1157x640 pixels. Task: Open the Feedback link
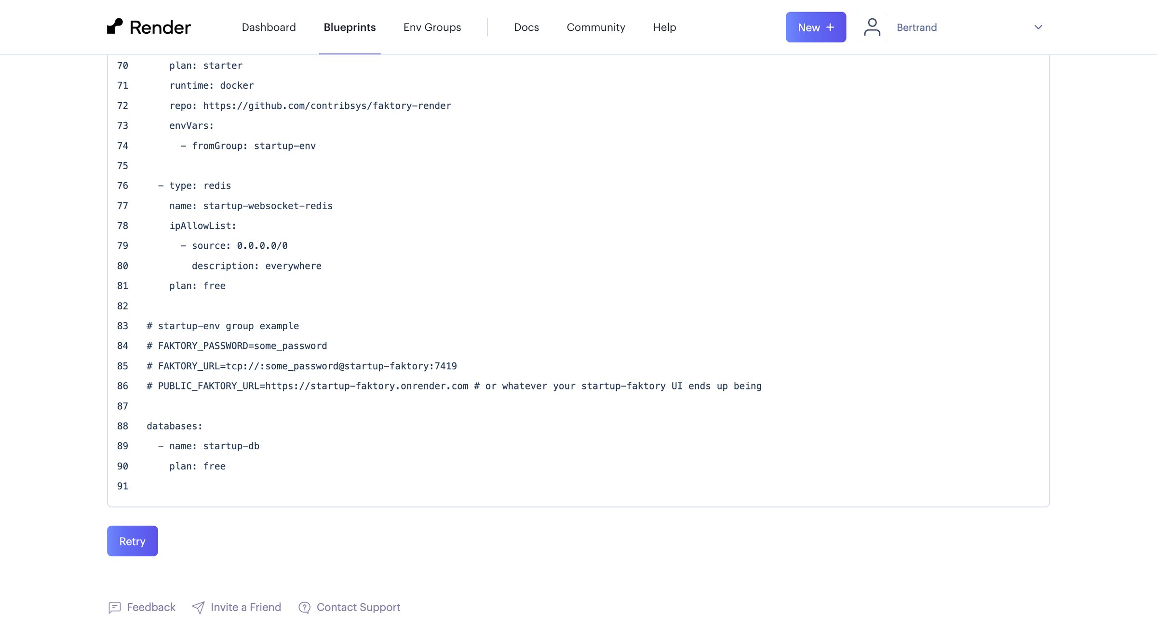(151, 607)
